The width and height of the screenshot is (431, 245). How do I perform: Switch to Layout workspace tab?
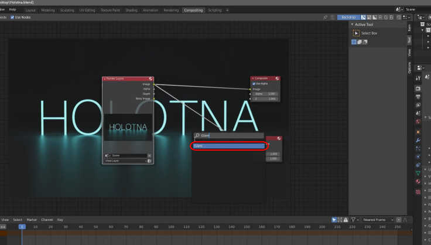pos(30,10)
